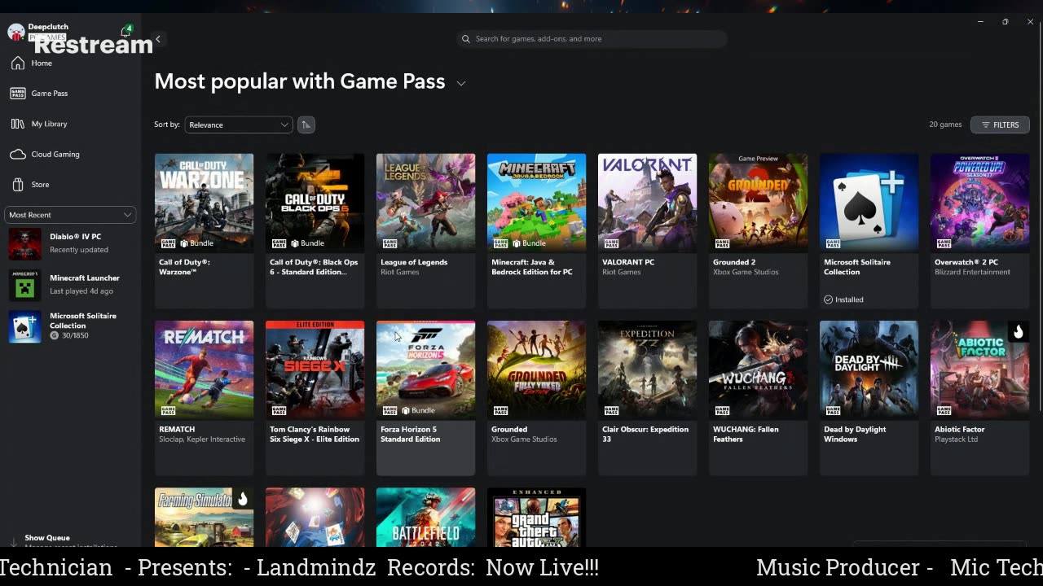The width and height of the screenshot is (1043, 586).
Task: Open the WUCHANG Fallen Feathers thumbnail
Action: [758, 370]
